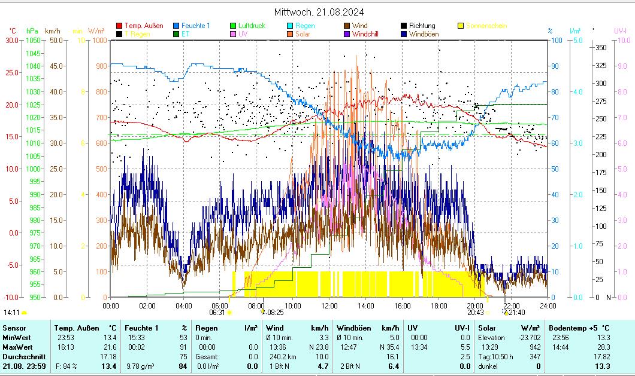The image size is (635, 376).
Task: Click the max temperature value '21.6'
Action: click(x=110, y=347)
